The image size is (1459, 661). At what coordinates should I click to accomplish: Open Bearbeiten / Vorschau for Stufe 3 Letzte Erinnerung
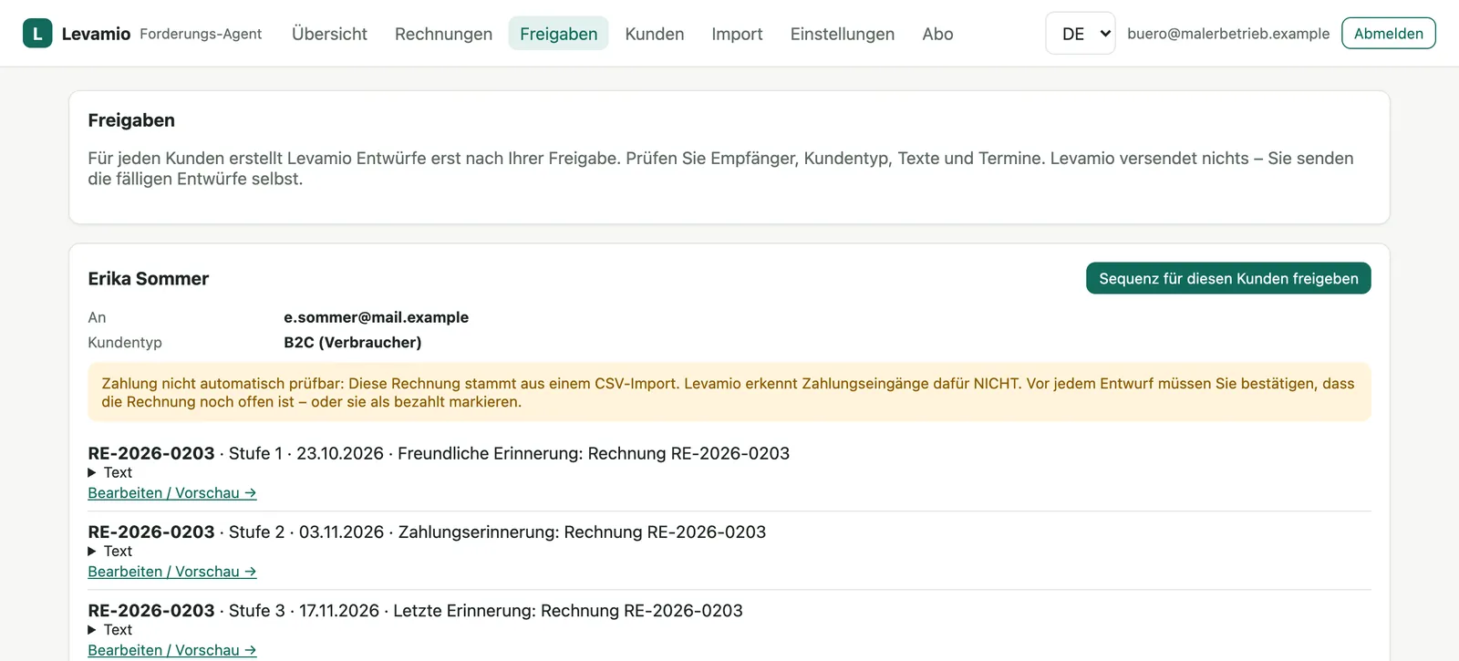point(172,650)
